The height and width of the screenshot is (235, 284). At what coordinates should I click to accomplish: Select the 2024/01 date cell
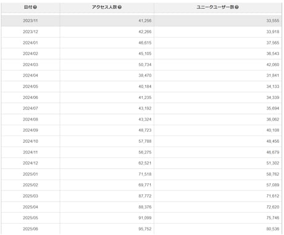[x=30, y=43]
